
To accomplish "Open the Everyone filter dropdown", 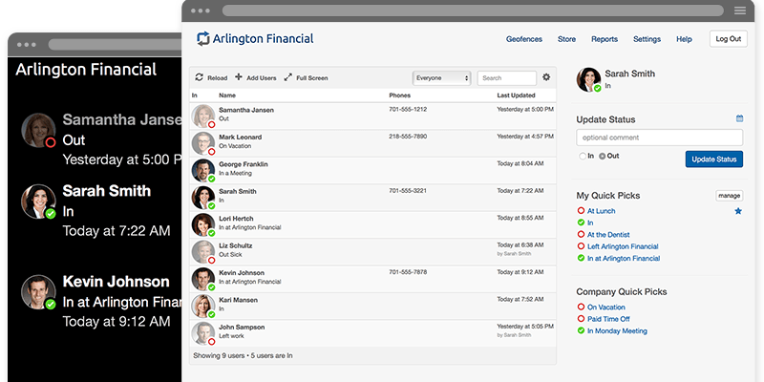I will (441, 77).
